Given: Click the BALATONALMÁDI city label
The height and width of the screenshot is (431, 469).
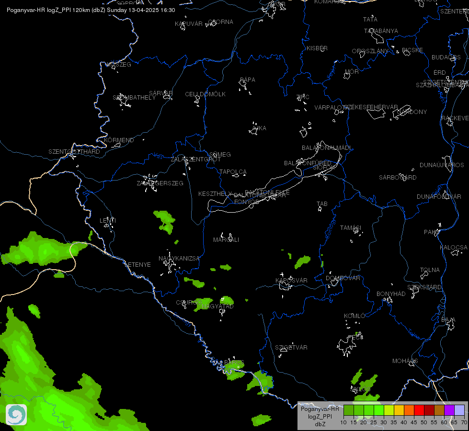Looking at the screenshot, I should pos(326,148).
